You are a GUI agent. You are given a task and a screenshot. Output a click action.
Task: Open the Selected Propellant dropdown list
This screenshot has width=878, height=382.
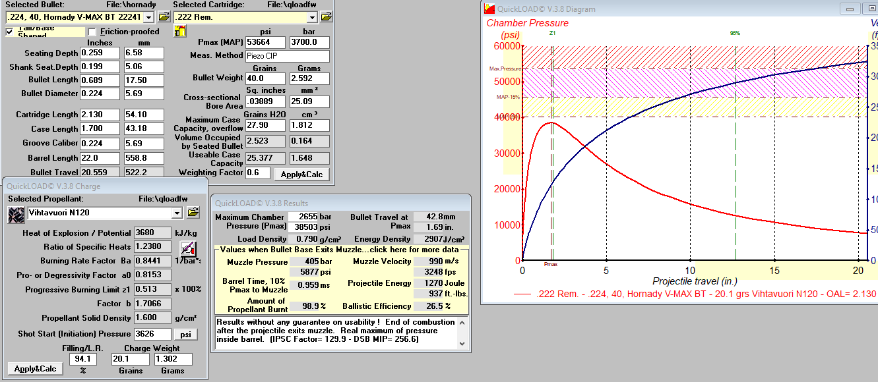tap(176, 213)
